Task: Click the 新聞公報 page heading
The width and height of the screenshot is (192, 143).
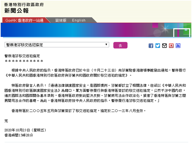Action: [x=17, y=11]
